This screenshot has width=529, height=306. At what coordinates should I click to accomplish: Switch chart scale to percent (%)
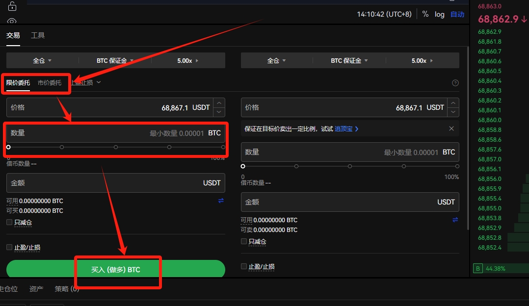[425, 14]
